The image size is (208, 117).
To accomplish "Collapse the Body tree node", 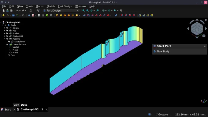I will (3, 25).
